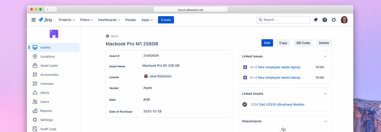Open Audit Logs in the sidebar
This screenshot has width=381, height=132.
(x=54, y=129)
